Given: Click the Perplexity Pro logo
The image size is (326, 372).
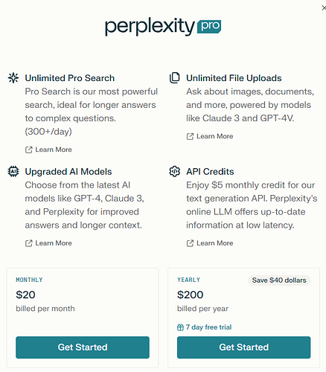Looking at the screenshot, I should [x=163, y=27].
